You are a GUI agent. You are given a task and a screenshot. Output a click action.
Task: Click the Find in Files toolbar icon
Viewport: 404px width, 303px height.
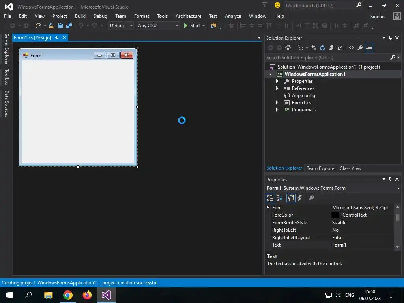[x=213, y=26]
